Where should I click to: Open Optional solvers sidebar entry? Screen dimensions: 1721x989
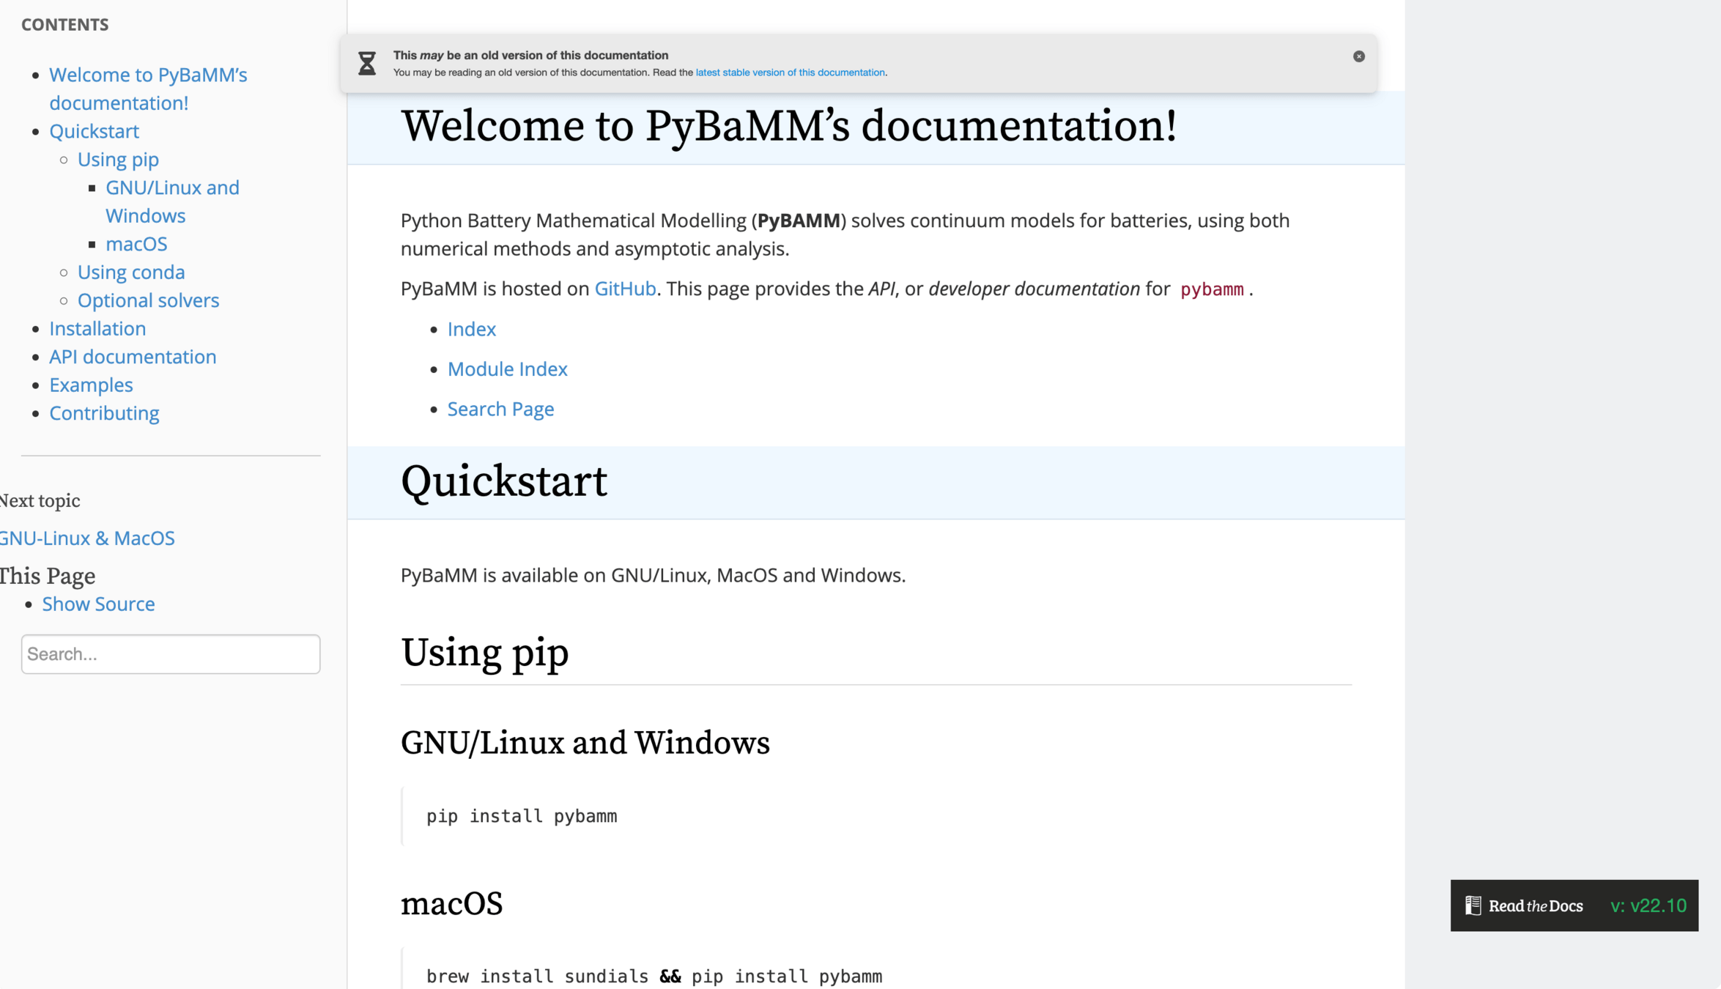(x=148, y=300)
